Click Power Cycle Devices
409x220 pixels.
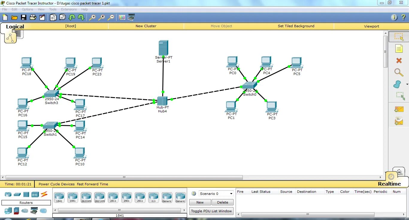[57, 184]
